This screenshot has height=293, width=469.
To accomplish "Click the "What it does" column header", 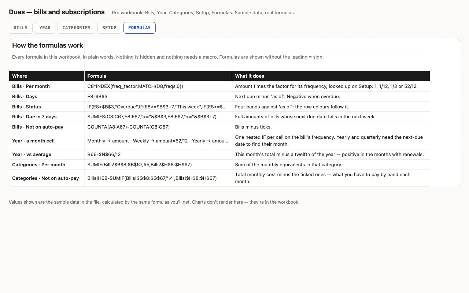I will click(331, 76).
